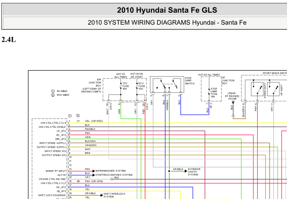Click the "(REAR OF ENGINE)" ground note

click(232, 96)
